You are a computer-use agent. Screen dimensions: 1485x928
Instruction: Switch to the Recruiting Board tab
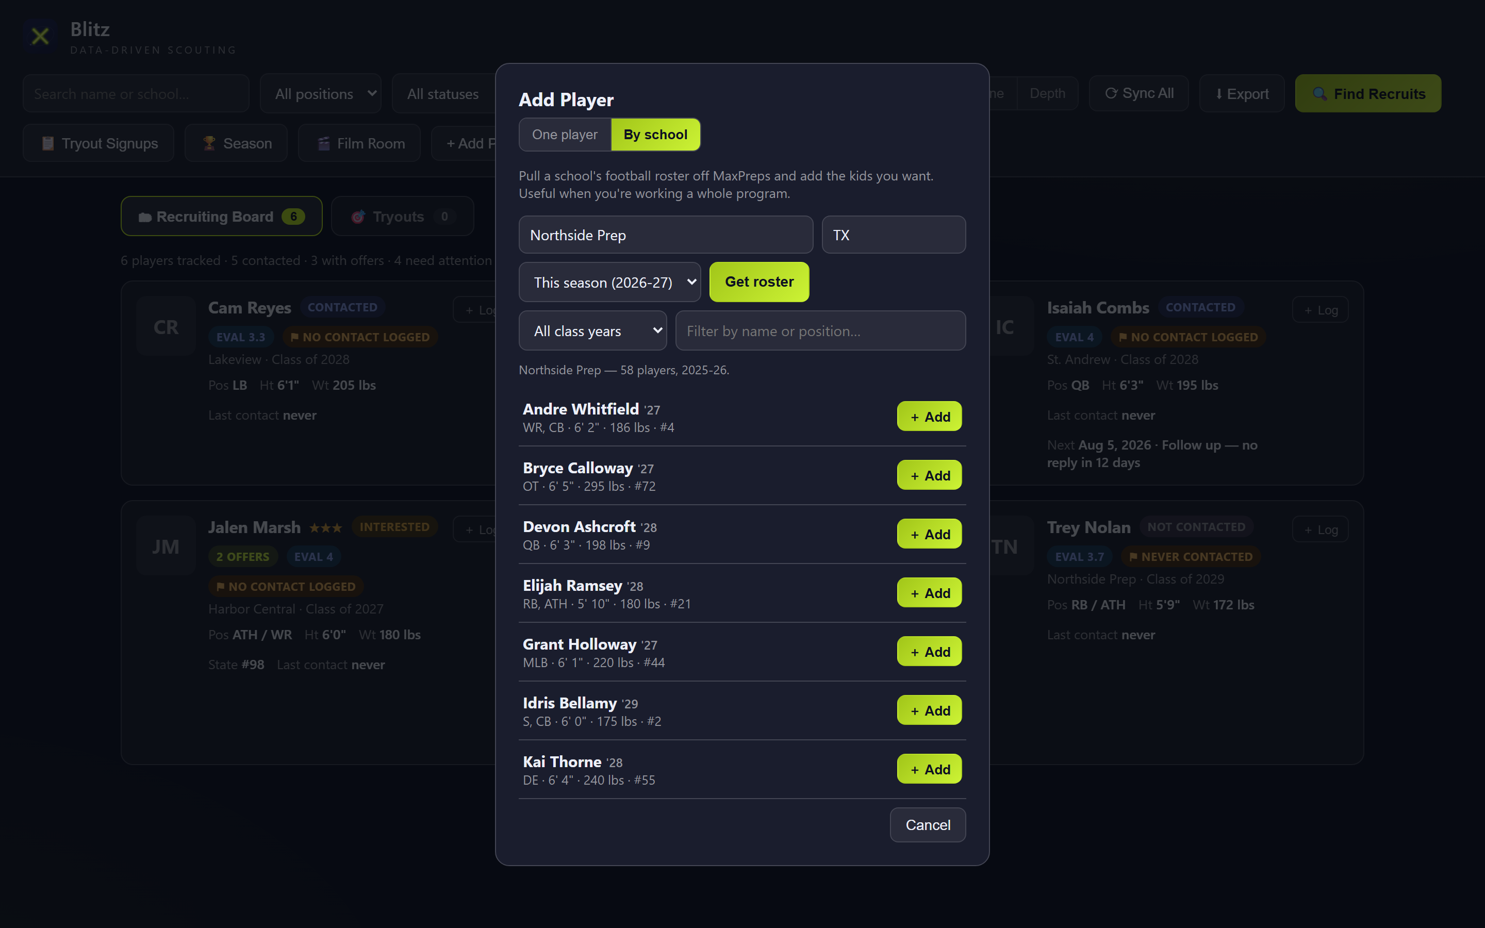[222, 217]
